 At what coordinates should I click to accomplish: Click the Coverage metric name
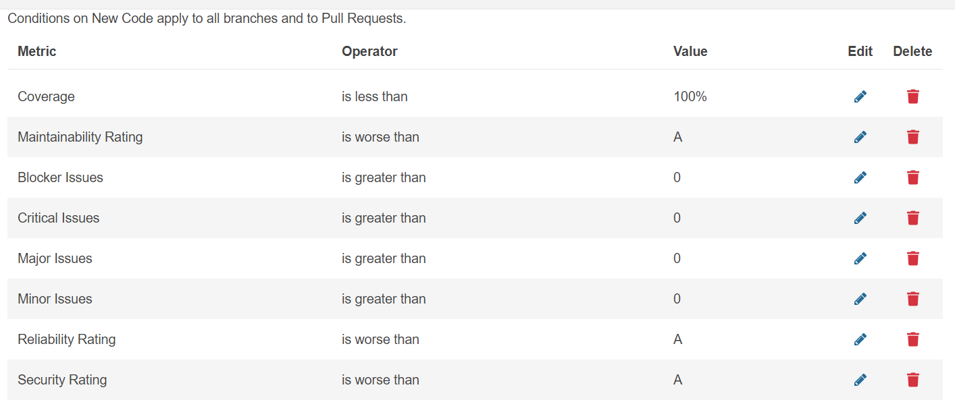[x=46, y=96]
